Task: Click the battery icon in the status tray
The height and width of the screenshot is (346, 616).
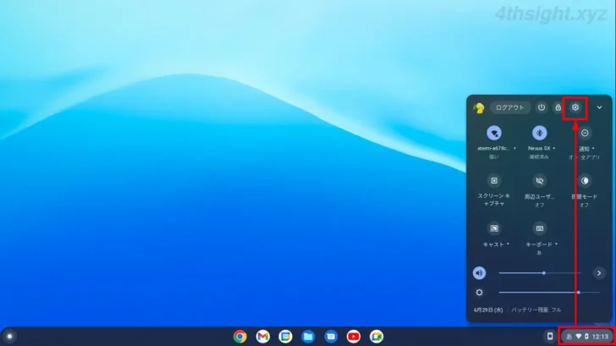Action: (x=586, y=337)
